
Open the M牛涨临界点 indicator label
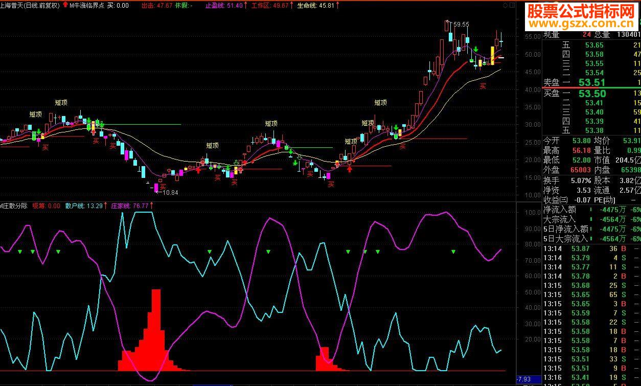coord(86,5)
